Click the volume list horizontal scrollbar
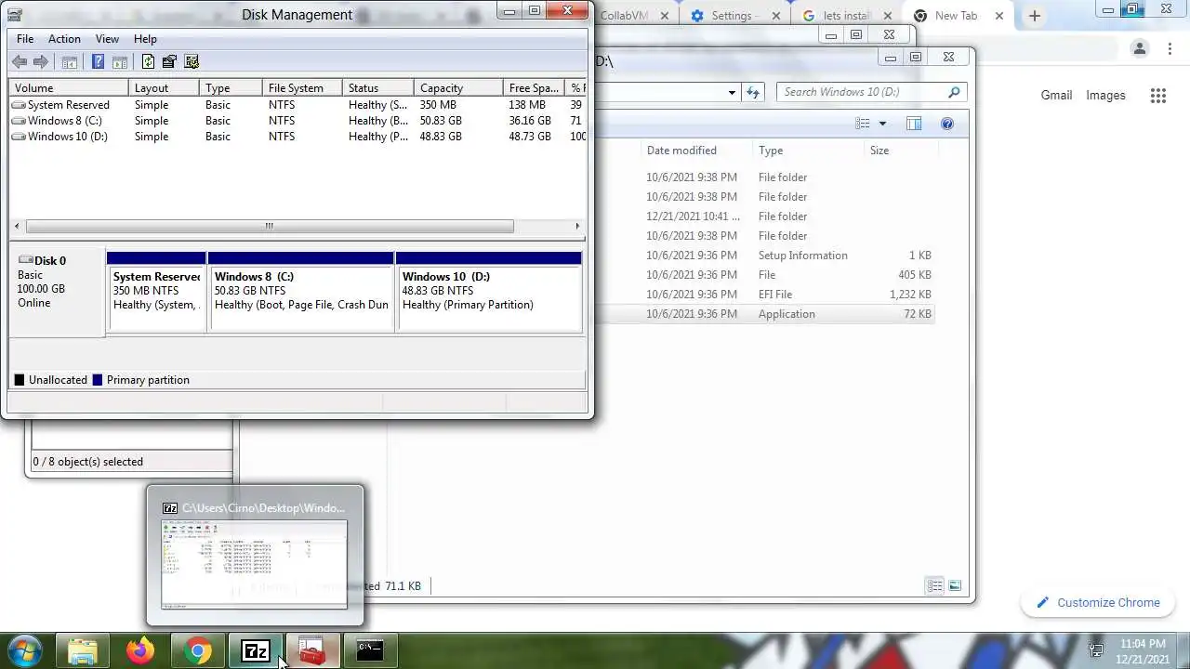1190x669 pixels. 270,226
